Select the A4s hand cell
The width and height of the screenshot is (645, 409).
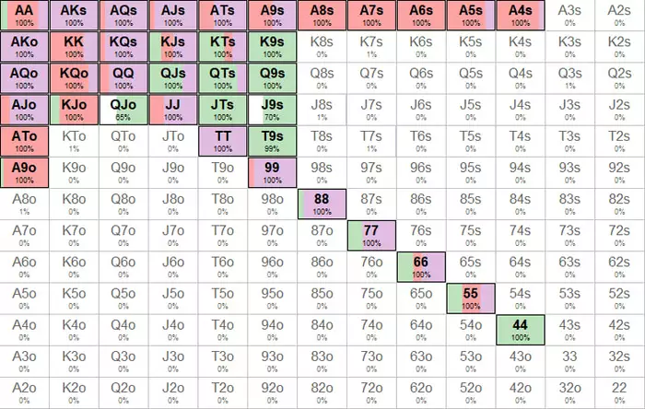tap(521, 16)
